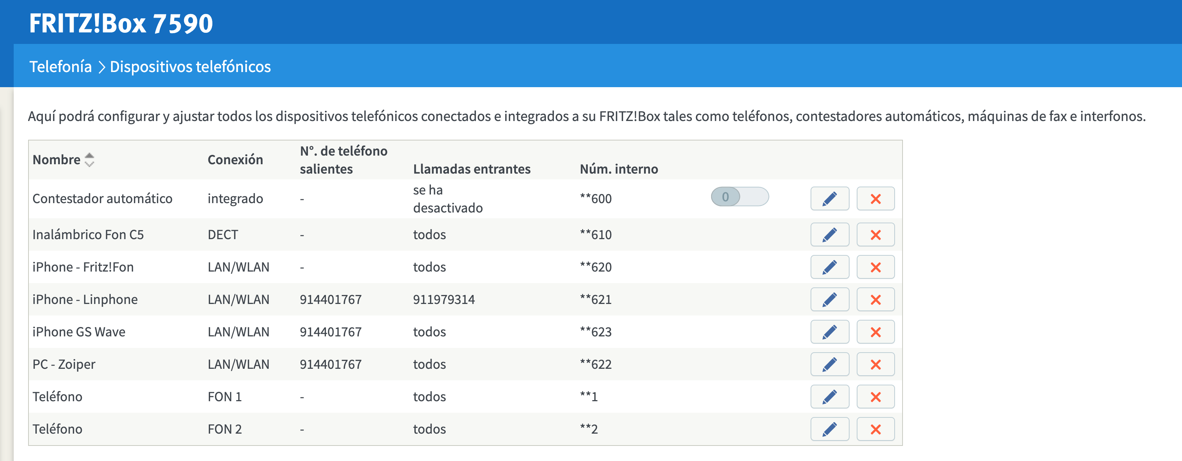This screenshot has height=461, width=1182.
Task: Go to Telefonía in the breadcrumb
Action: click(x=61, y=66)
